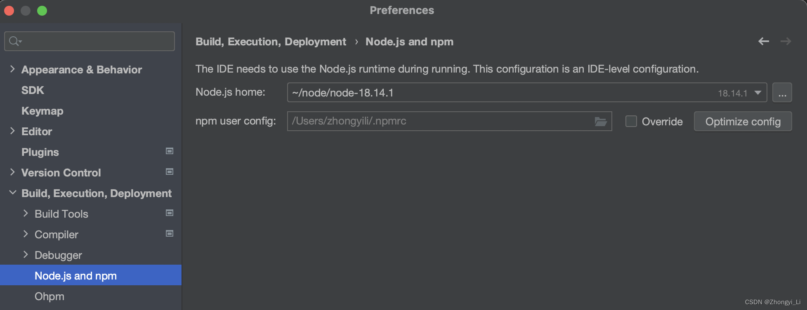The height and width of the screenshot is (310, 807).
Task: Expand the Version Control section
Action: point(12,172)
